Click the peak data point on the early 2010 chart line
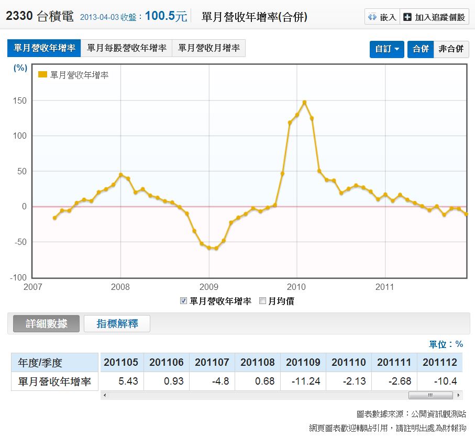Image resolution: width=475 pixels, height=438 pixels. [x=304, y=103]
